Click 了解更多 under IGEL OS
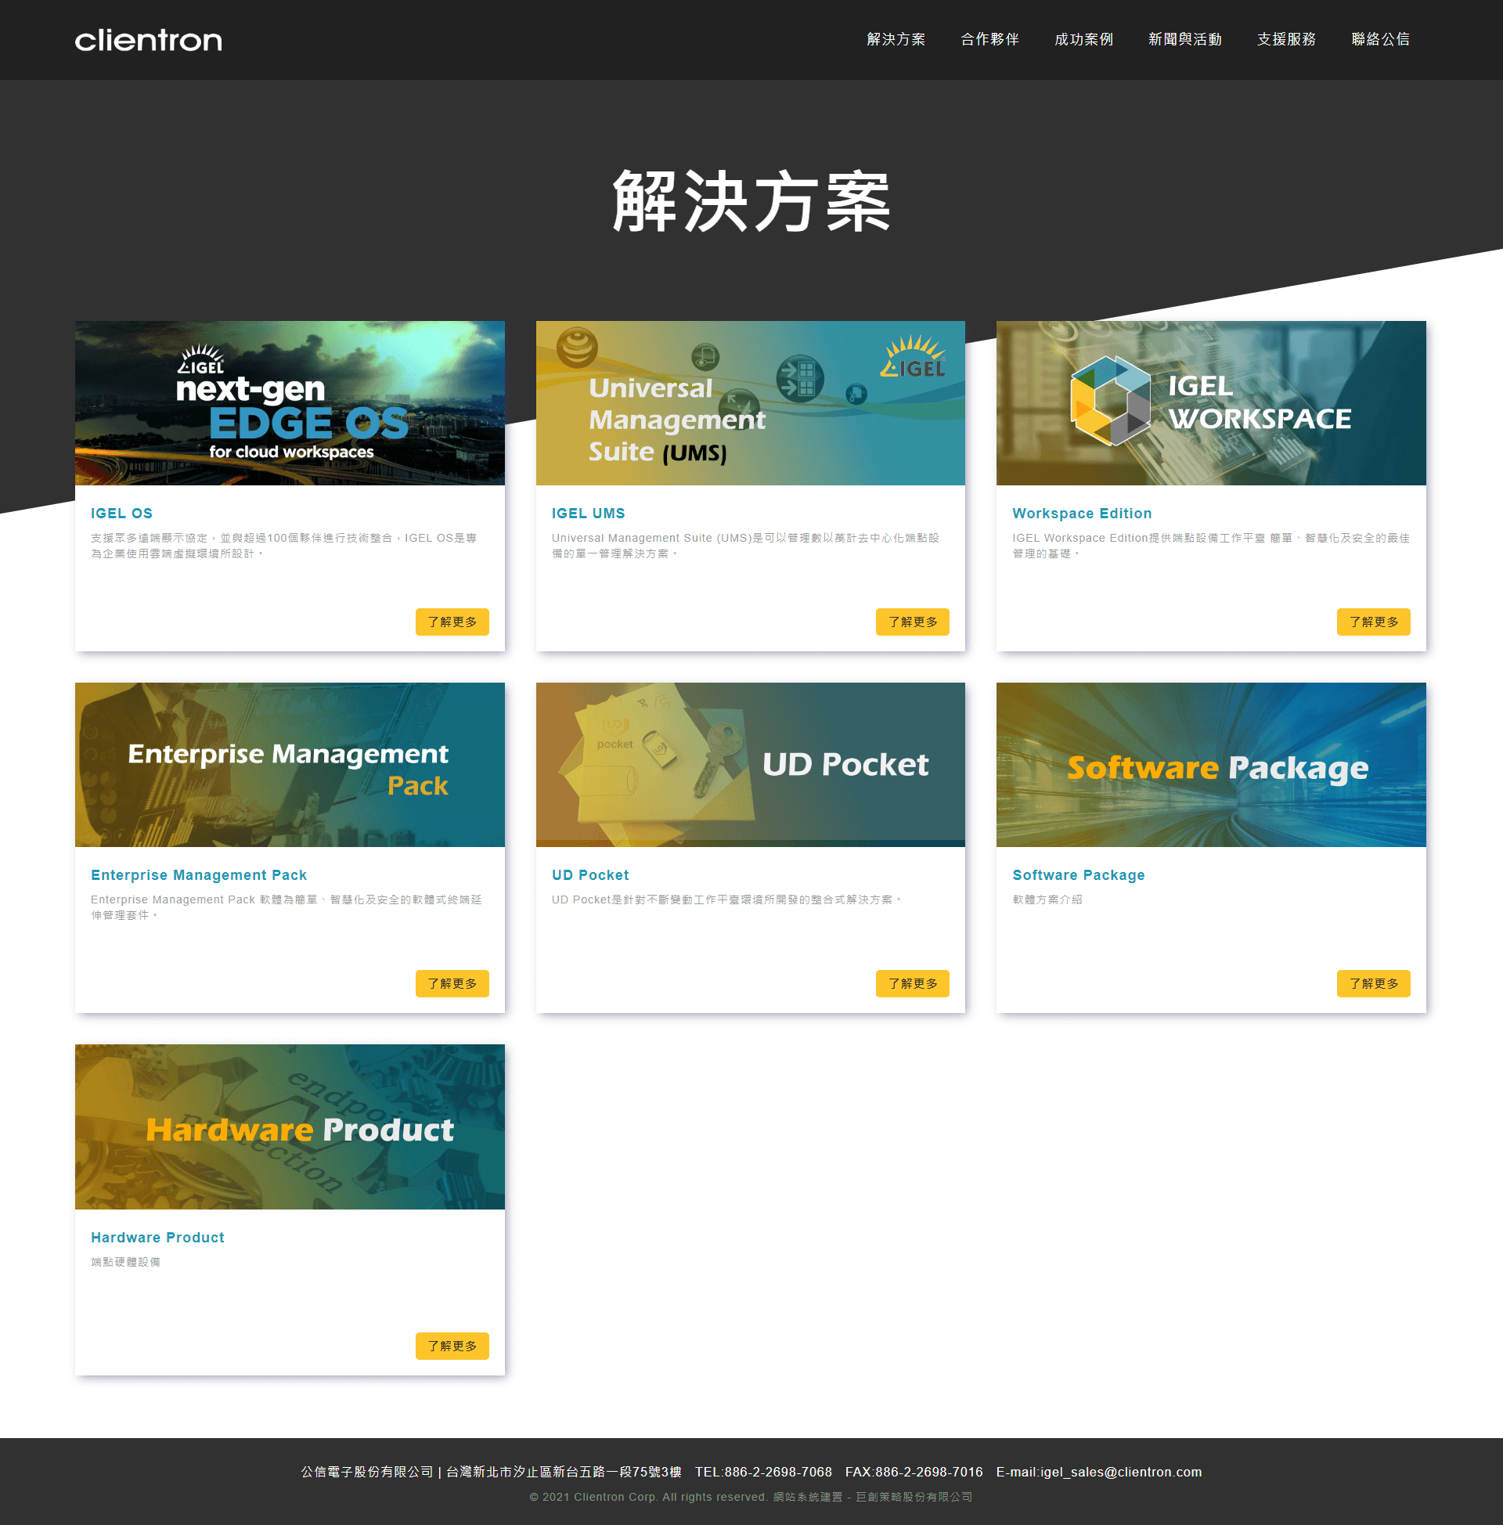 tap(452, 622)
